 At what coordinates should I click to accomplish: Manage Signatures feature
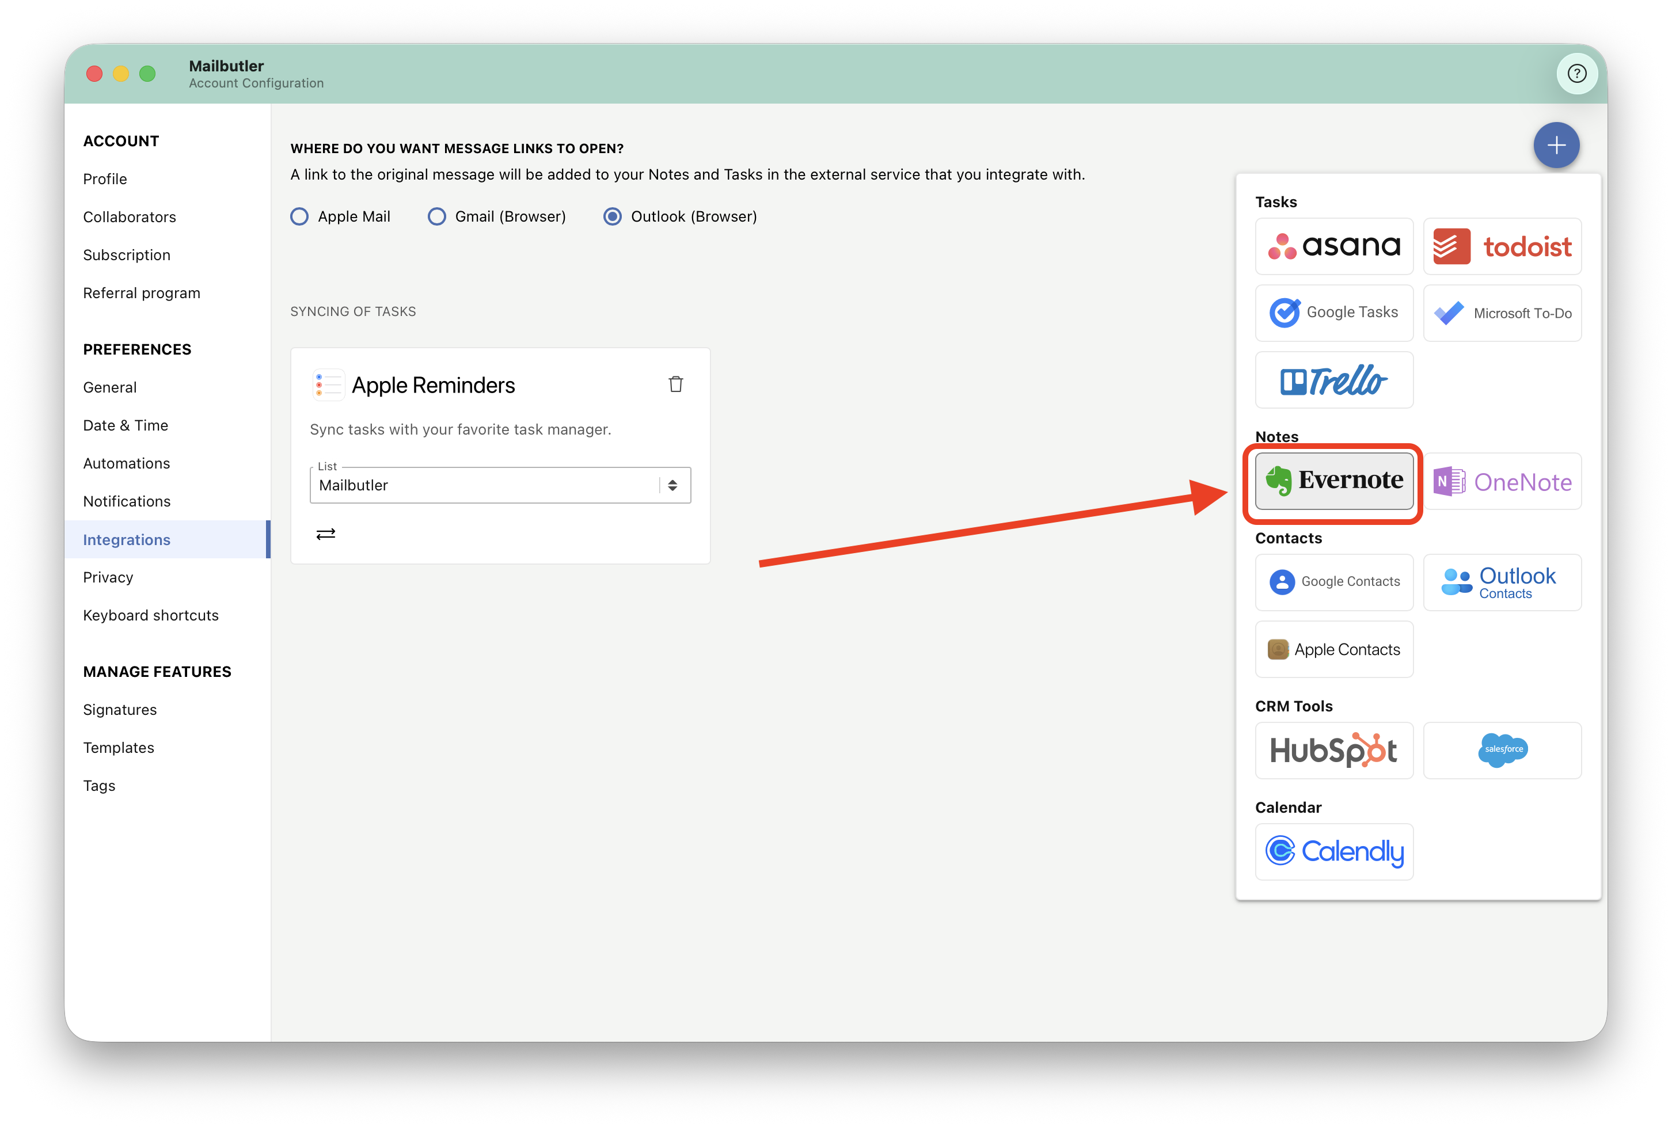[x=119, y=709]
